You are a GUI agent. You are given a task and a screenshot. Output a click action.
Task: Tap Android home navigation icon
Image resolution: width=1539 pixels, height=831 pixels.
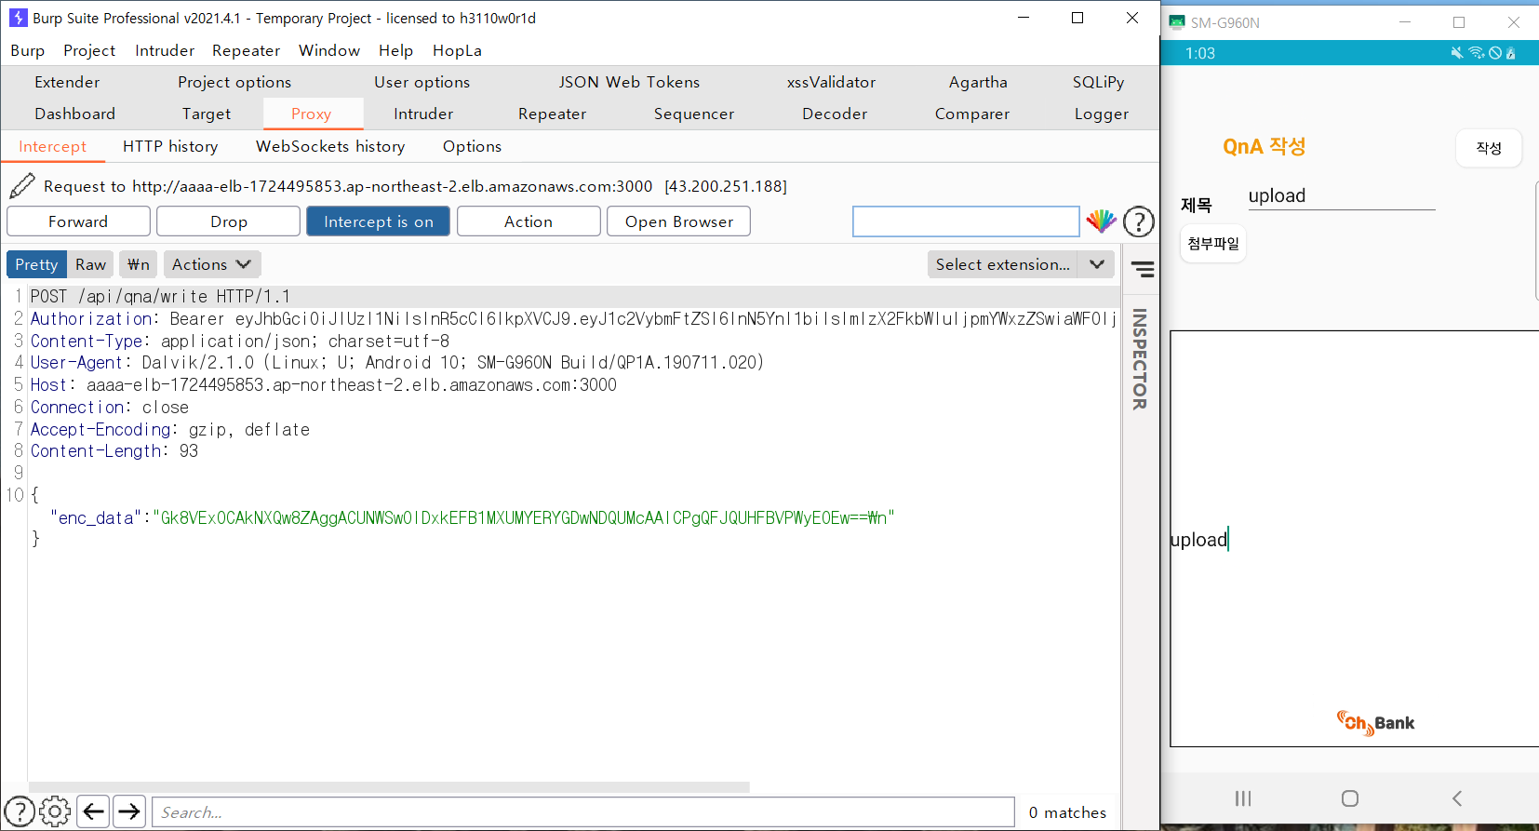(1350, 798)
